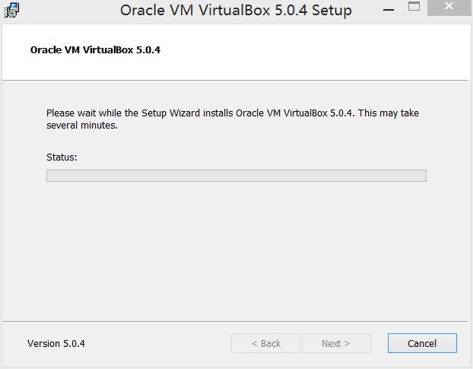Click the Status label
Screen dimensions: 473x369
(62, 157)
